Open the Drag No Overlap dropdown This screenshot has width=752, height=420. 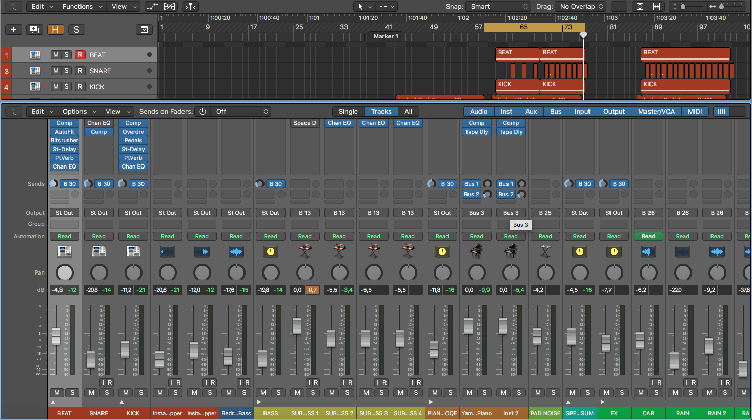click(582, 7)
